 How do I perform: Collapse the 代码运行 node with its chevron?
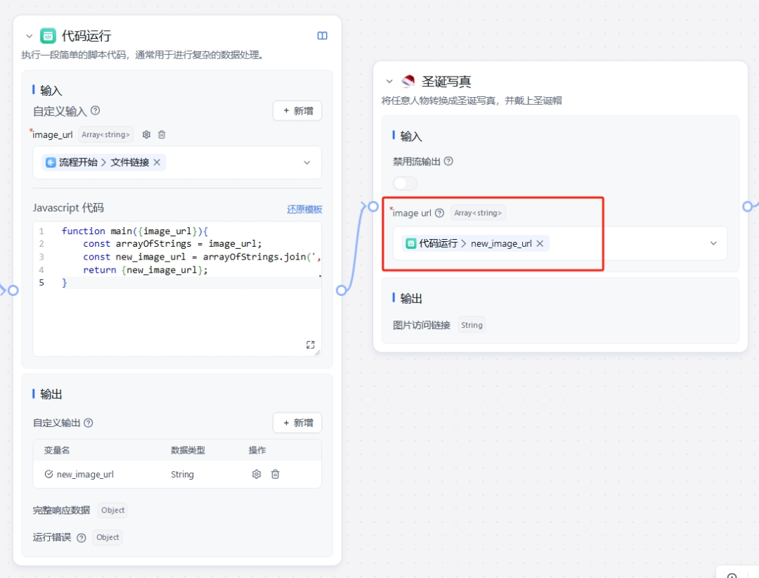29,36
